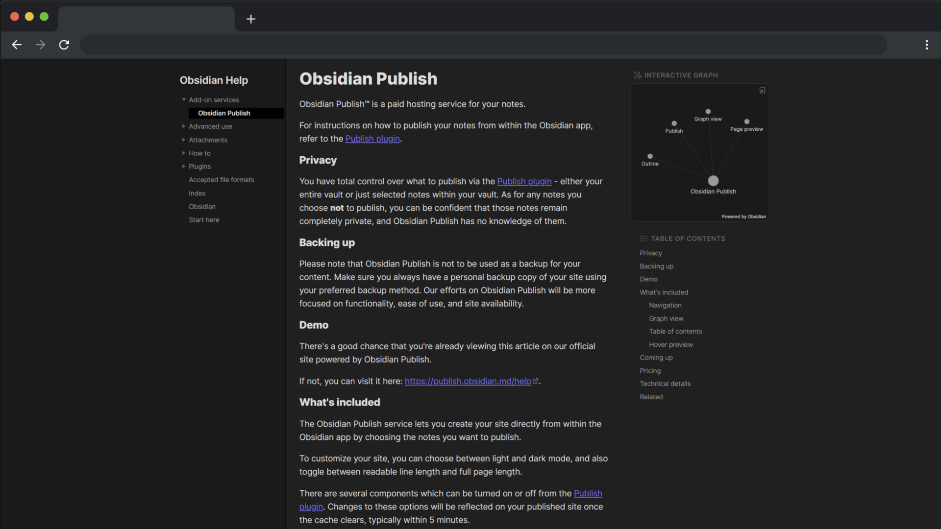Click Publish plugin link under Privacy
Image resolution: width=941 pixels, height=529 pixels.
[x=524, y=181]
